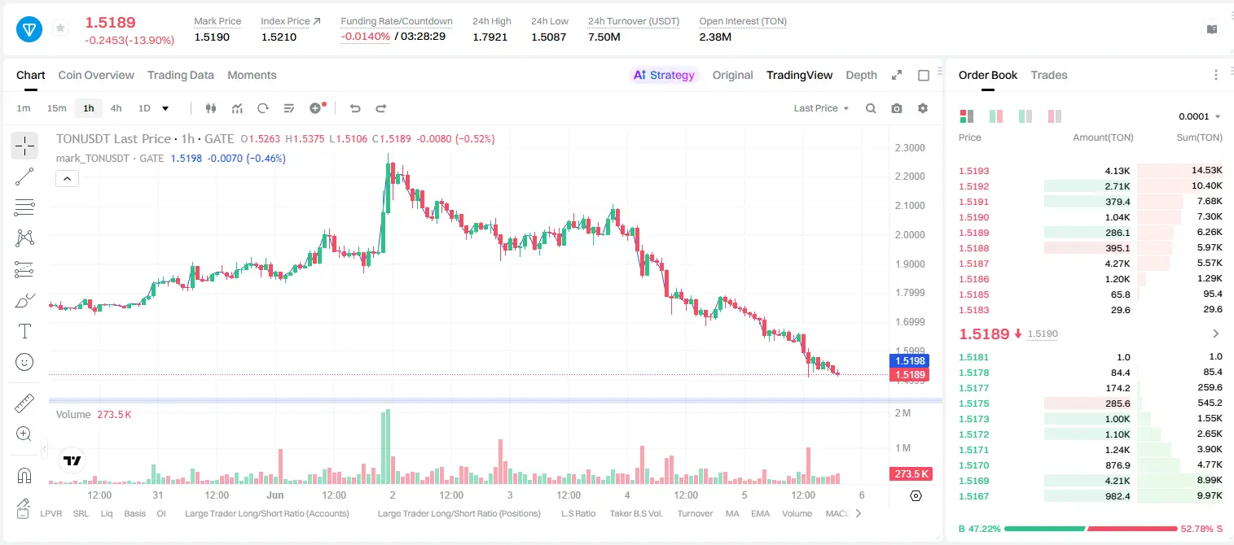Open chart settings gear icon
Screen dimensions: 1234x545
click(x=923, y=108)
